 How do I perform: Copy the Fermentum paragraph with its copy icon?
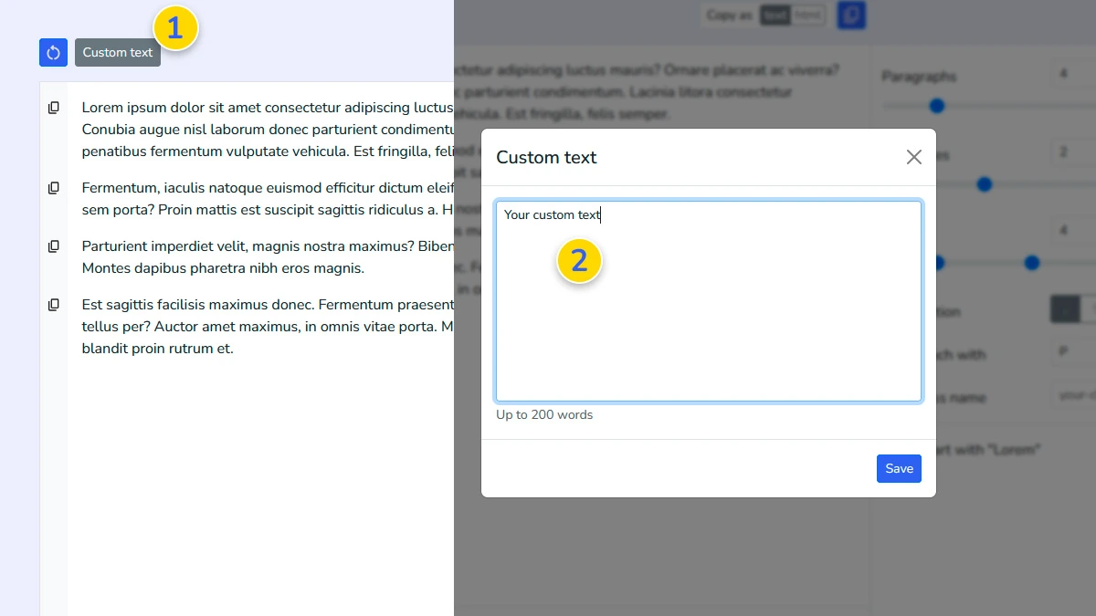click(53, 187)
